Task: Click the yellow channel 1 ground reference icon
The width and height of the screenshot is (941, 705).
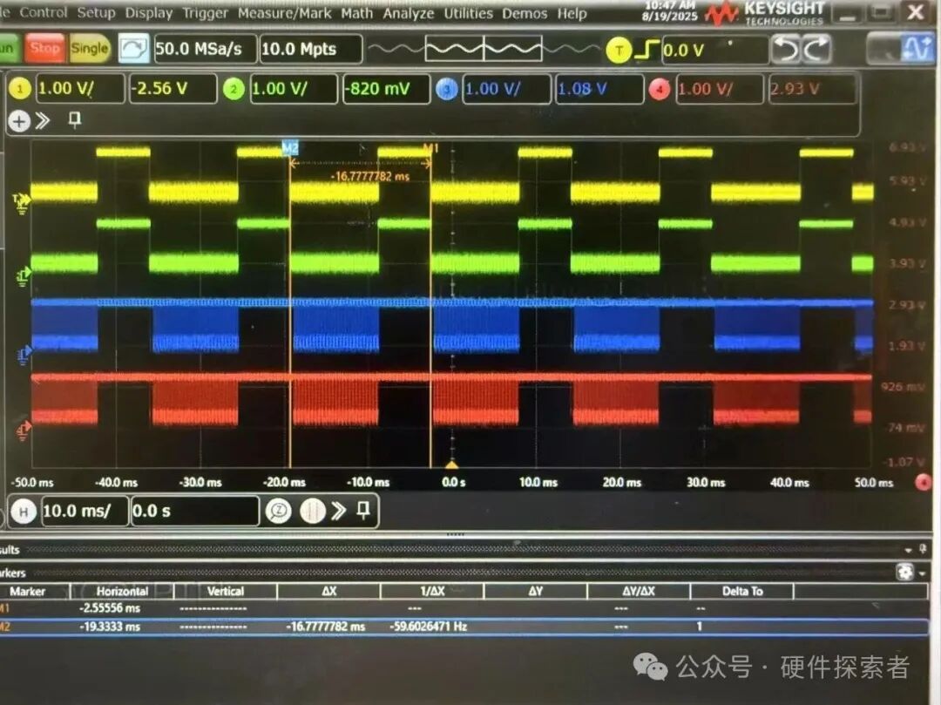Action: (22, 203)
